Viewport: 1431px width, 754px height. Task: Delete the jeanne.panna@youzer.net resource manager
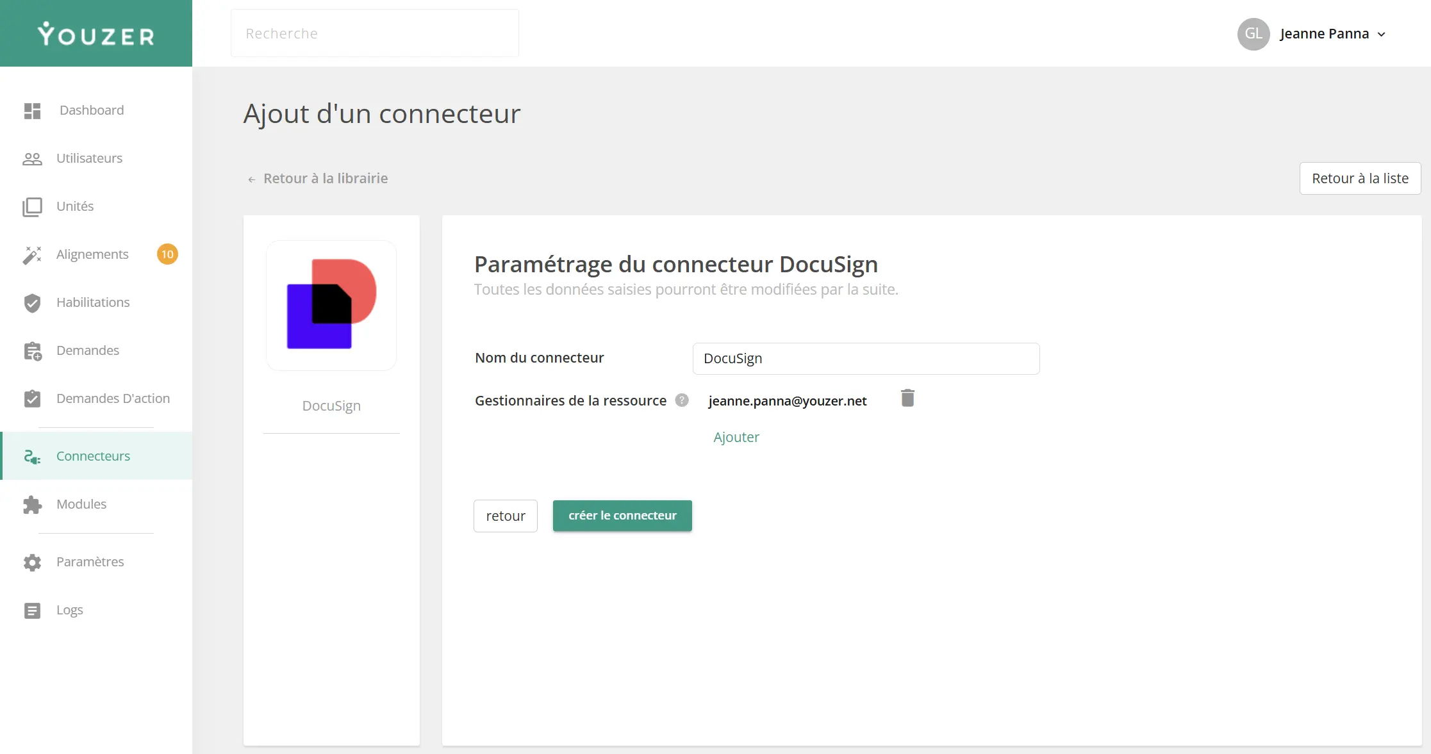click(907, 398)
